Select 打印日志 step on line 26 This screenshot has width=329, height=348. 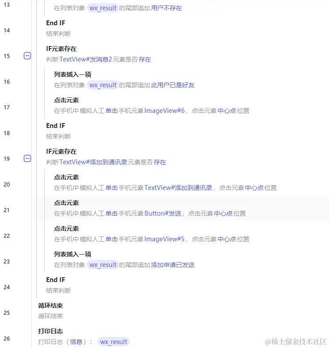point(50,331)
